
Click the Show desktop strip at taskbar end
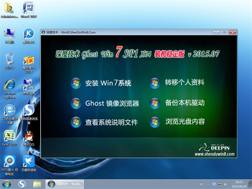(250, 184)
